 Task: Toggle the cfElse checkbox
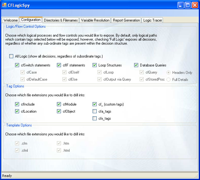(64, 79)
